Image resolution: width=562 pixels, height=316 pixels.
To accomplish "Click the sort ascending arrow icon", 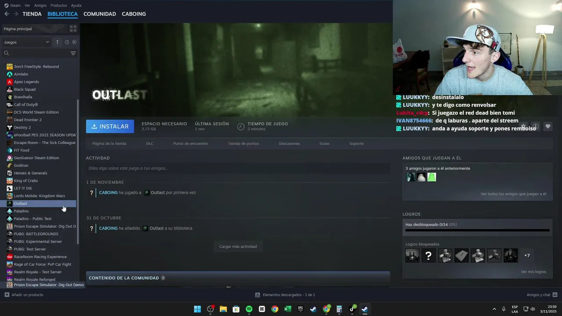I will pos(57,42).
